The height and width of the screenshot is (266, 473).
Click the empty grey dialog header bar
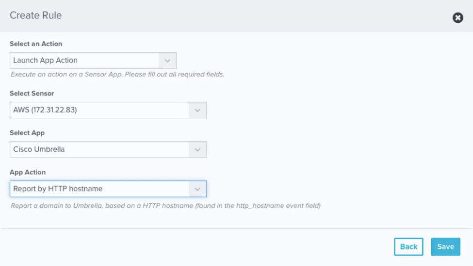243,16
